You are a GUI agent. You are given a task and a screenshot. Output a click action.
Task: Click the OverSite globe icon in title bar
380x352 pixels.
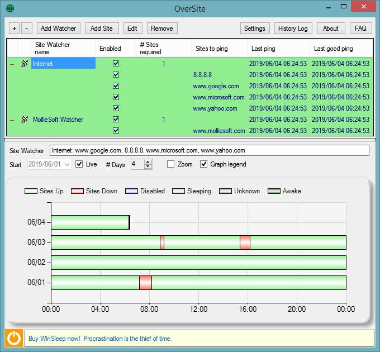[10, 8]
